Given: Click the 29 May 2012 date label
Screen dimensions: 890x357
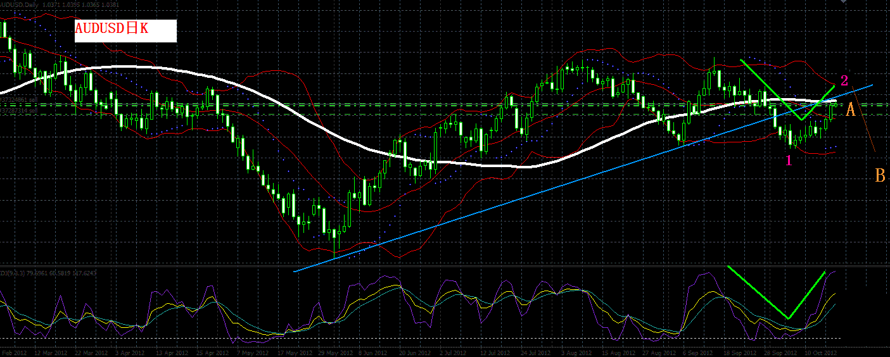Looking at the screenshot, I should point(334,353).
